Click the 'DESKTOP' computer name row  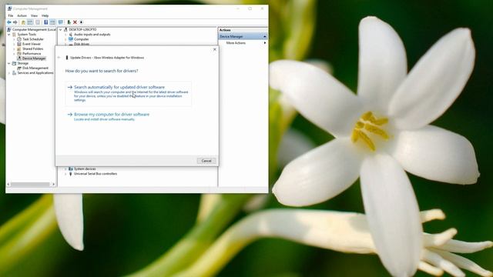point(82,29)
